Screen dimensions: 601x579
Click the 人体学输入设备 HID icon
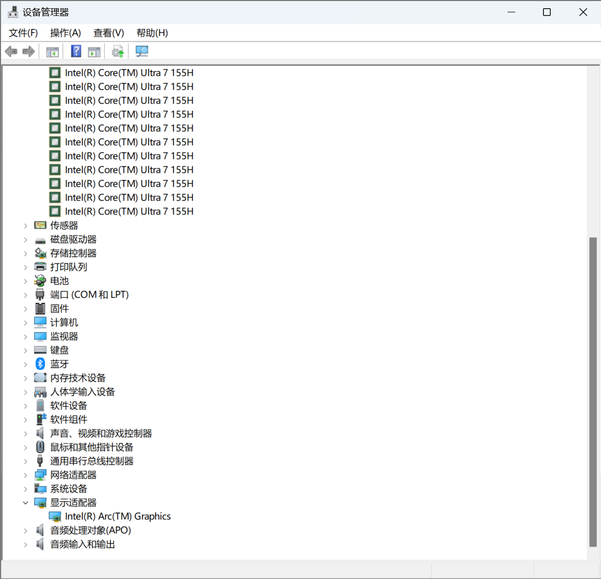pyautogui.click(x=40, y=392)
